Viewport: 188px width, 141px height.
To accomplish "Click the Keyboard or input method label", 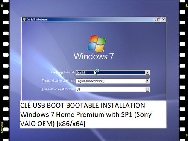I will click(x=58, y=89).
